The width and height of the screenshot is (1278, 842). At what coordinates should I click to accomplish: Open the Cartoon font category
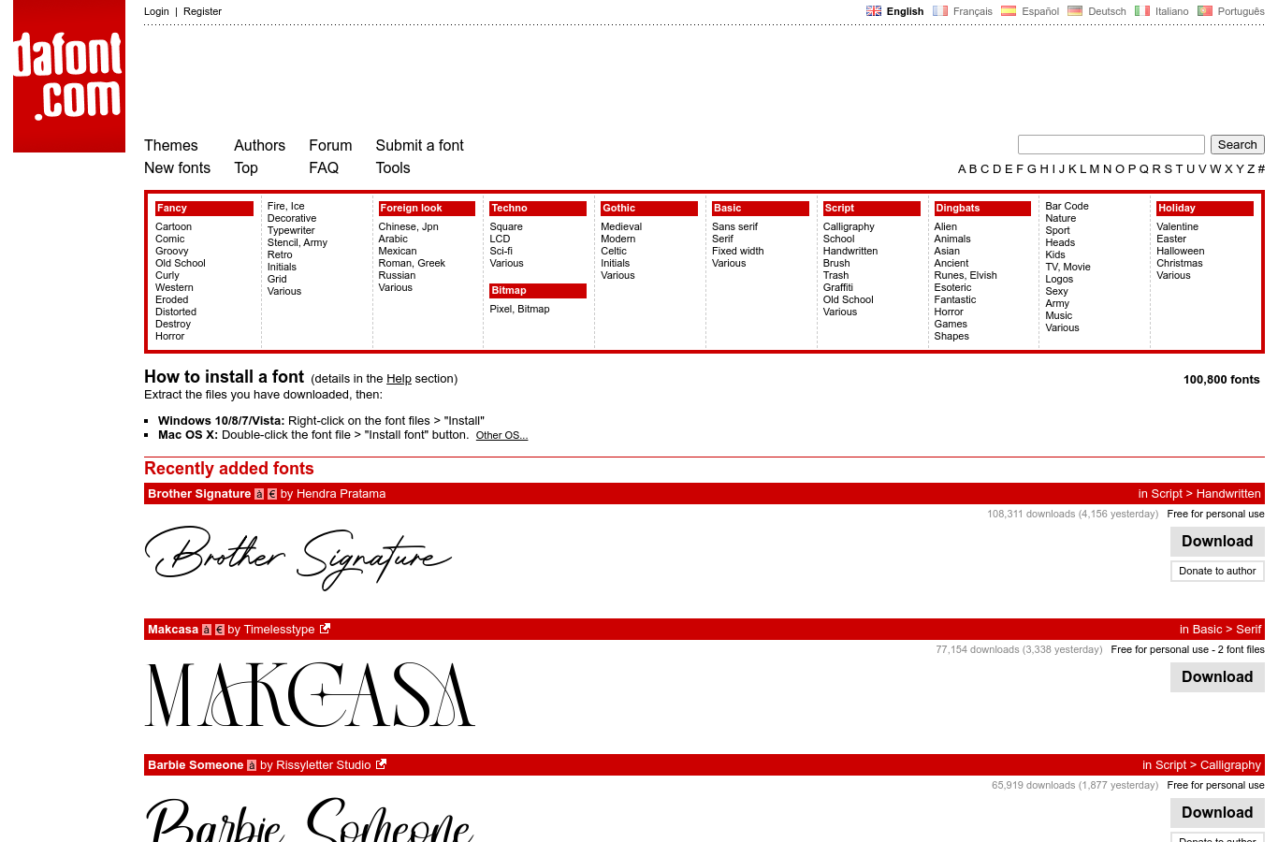click(173, 227)
